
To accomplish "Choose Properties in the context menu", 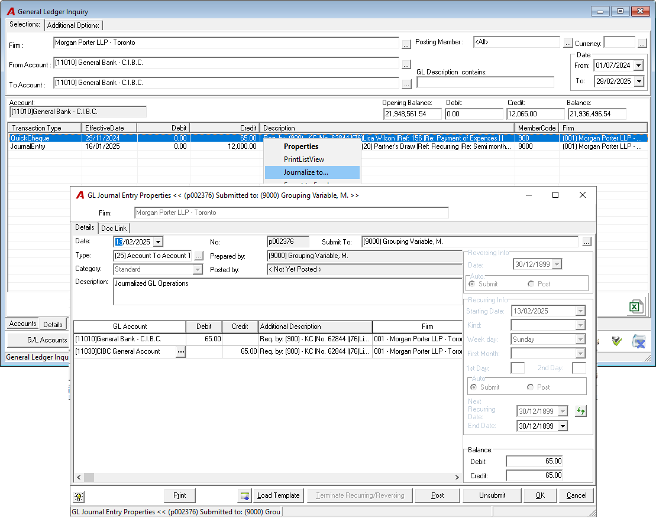I will [312, 146].
